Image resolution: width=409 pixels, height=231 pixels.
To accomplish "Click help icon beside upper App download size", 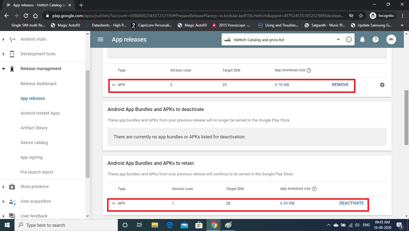I will tap(309, 70).
